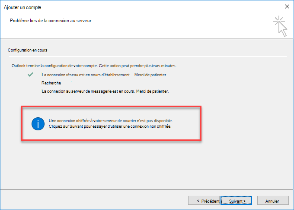Click the Suivant button
Screen dimensions: 294x210
[236, 200]
